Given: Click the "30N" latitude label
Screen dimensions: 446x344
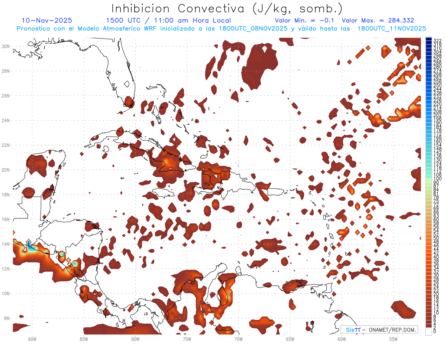Looking at the screenshot, I should (6, 46).
